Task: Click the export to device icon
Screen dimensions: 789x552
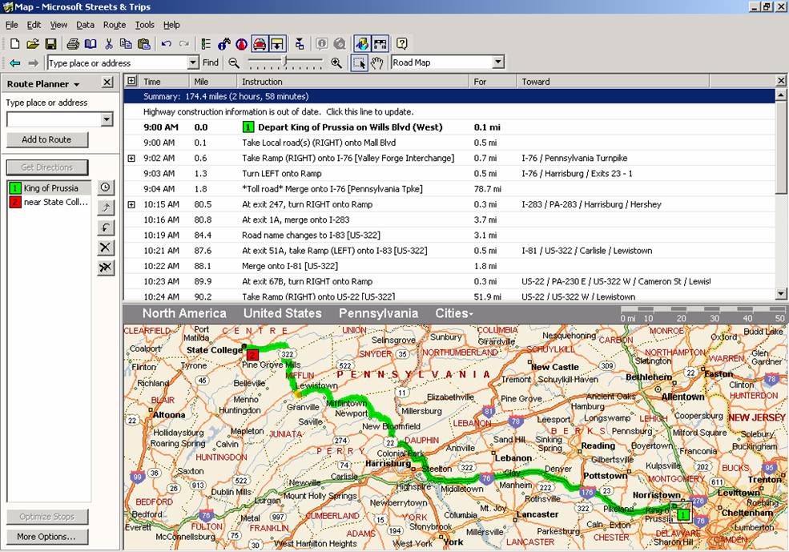Action: [300, 44]
